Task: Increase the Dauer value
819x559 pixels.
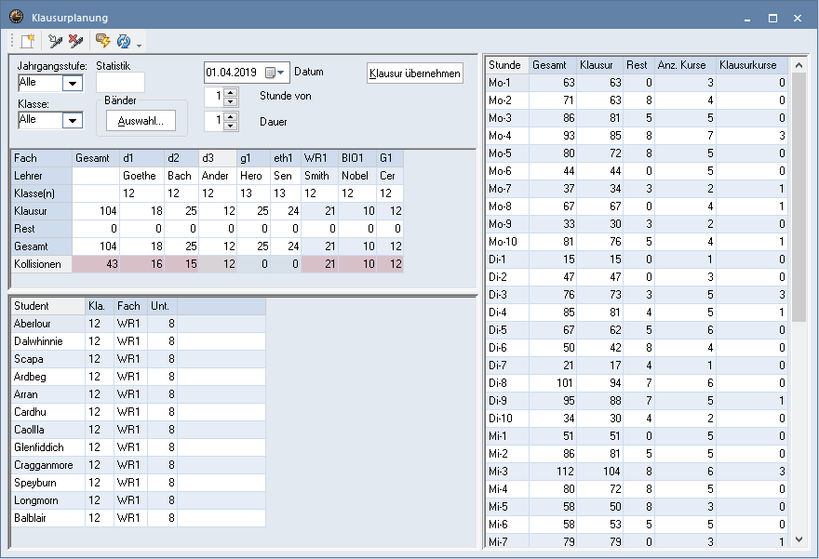Action: 231,116
